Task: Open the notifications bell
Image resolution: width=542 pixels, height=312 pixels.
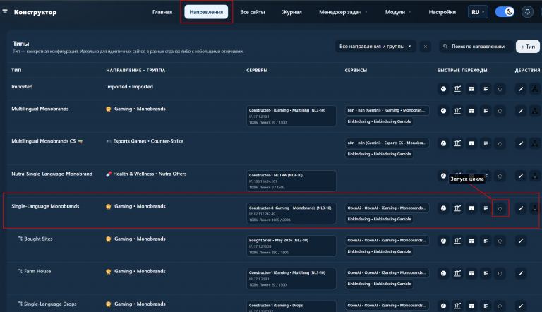Action: pos(527,12)
